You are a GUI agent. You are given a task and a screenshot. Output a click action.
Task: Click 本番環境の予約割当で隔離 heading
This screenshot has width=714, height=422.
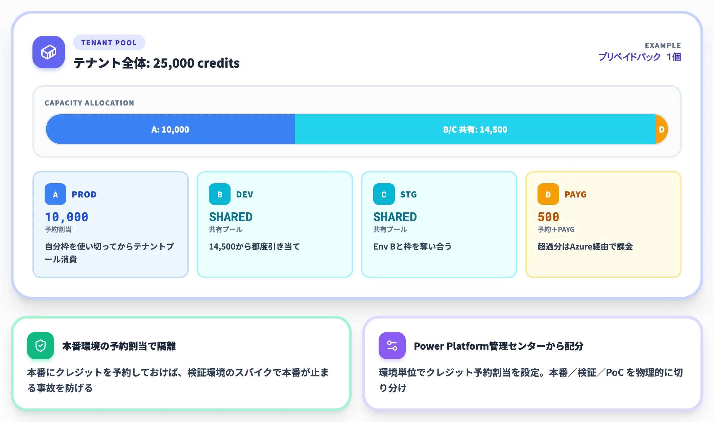pyautogui.click(x=119, y=346)
